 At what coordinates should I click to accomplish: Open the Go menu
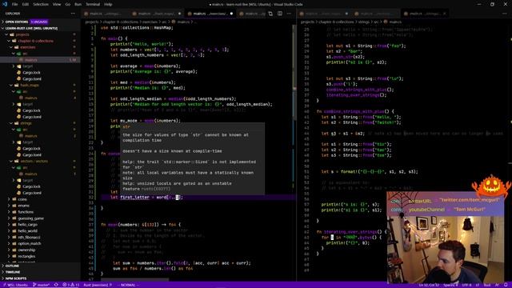pos(68,5)
